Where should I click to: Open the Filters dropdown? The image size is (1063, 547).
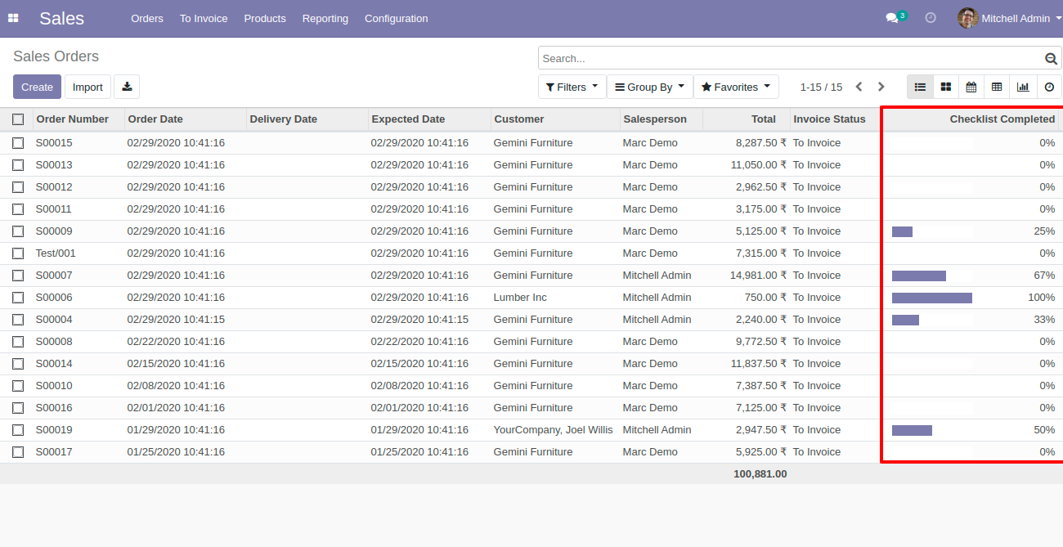(572, 87)
